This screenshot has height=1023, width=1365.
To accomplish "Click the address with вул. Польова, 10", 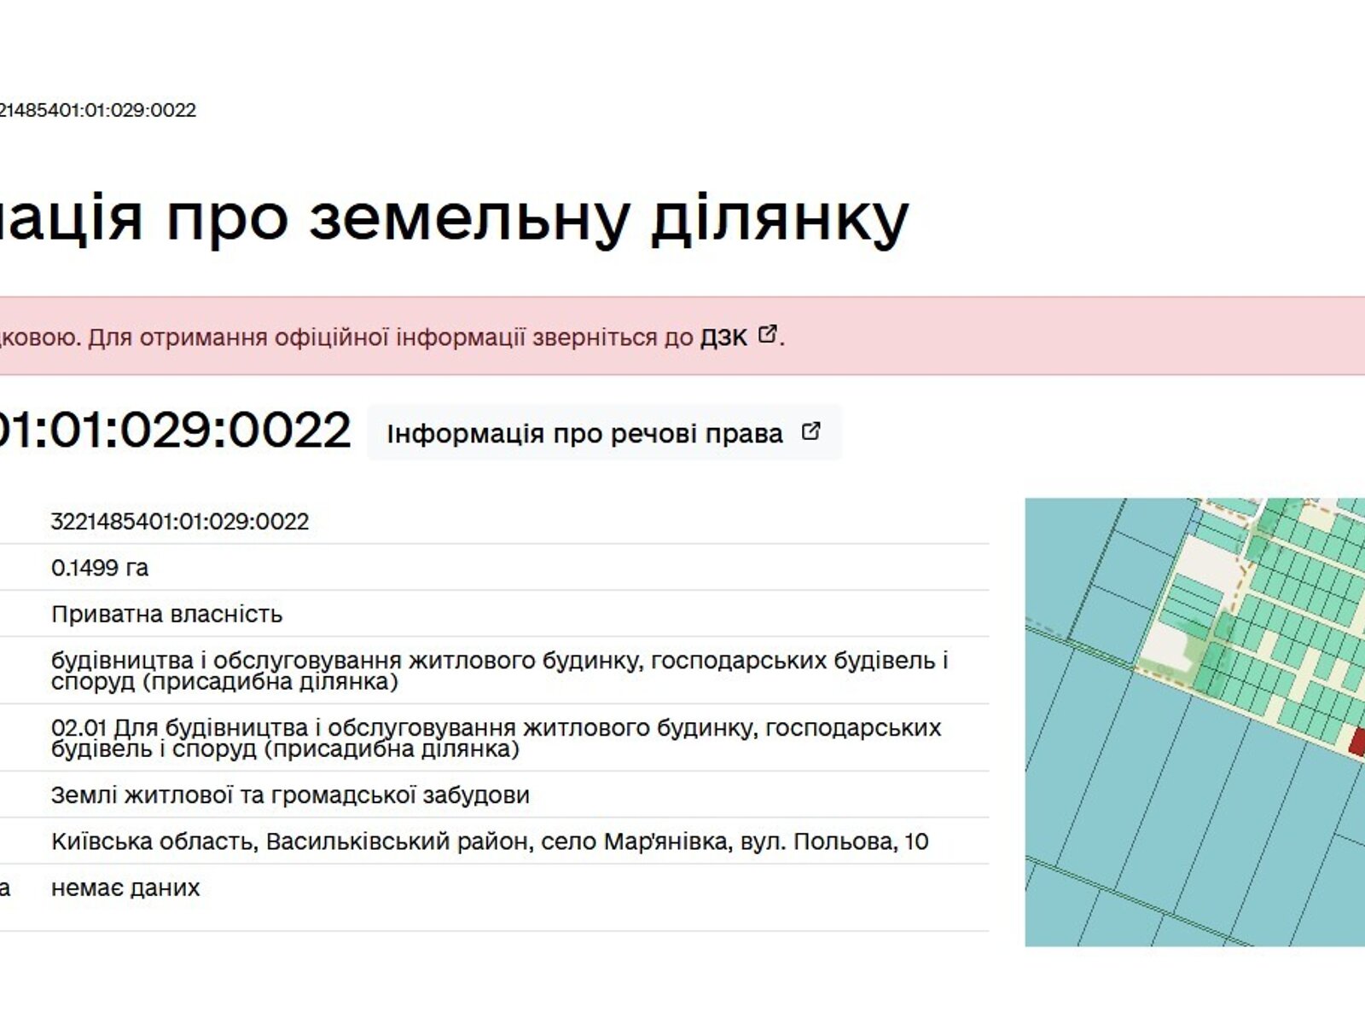I will click(x=490, y=841).
